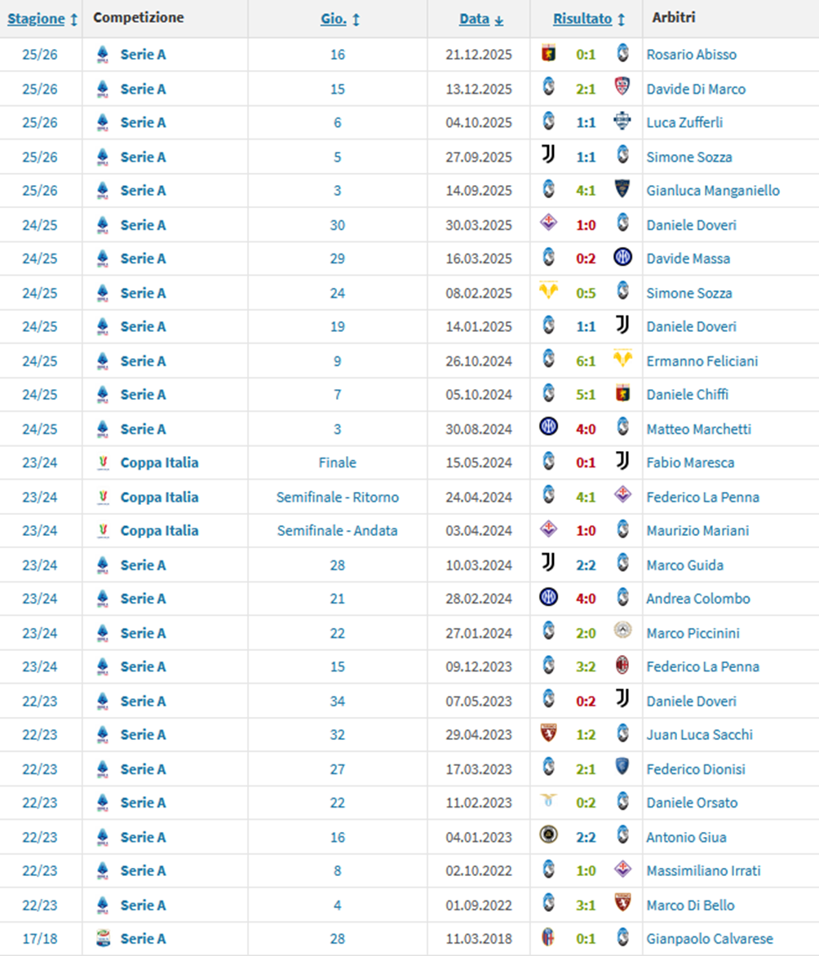Open the Coppa Italia logo in the Finale row
This screenshot has height=956, width=819.
pos(102,463)
